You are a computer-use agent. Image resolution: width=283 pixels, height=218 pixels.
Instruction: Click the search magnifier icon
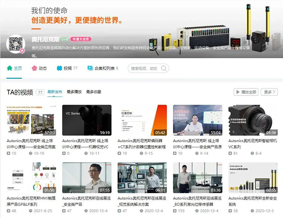point(164,68)
